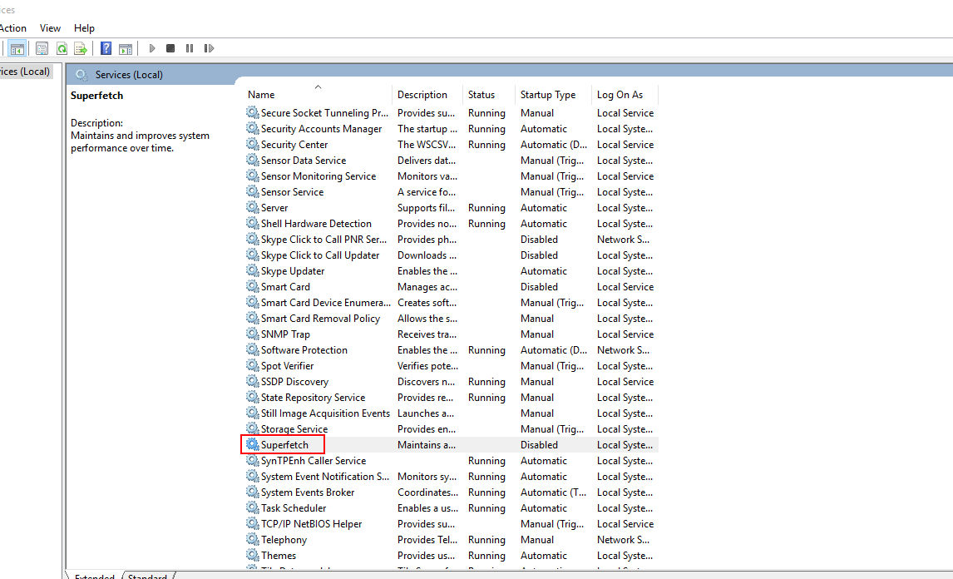Open the View menu
The image size is (953, 579).
coord(50,28)
